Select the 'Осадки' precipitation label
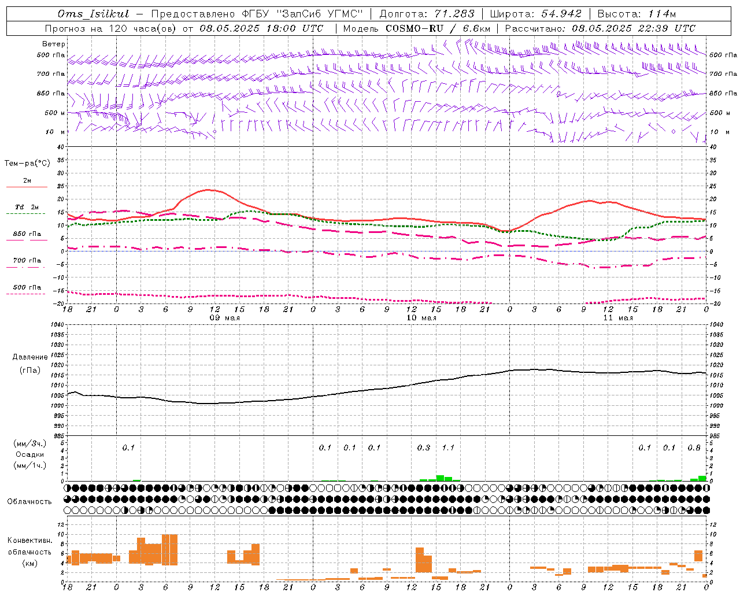The image size is (740, 592). pos(30,454)
